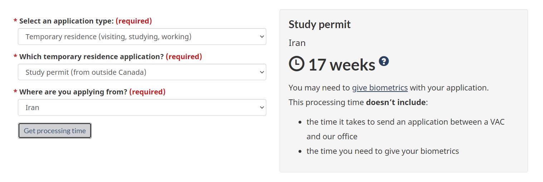Click the VAC and our office bullet
Image resolution: width=543 pixels, height=182 pixels.
pos(406,129)
